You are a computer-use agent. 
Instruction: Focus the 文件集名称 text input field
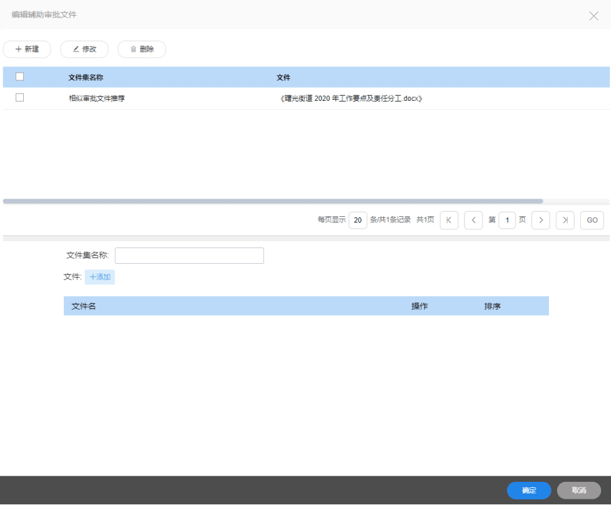(x=189, y=256)
